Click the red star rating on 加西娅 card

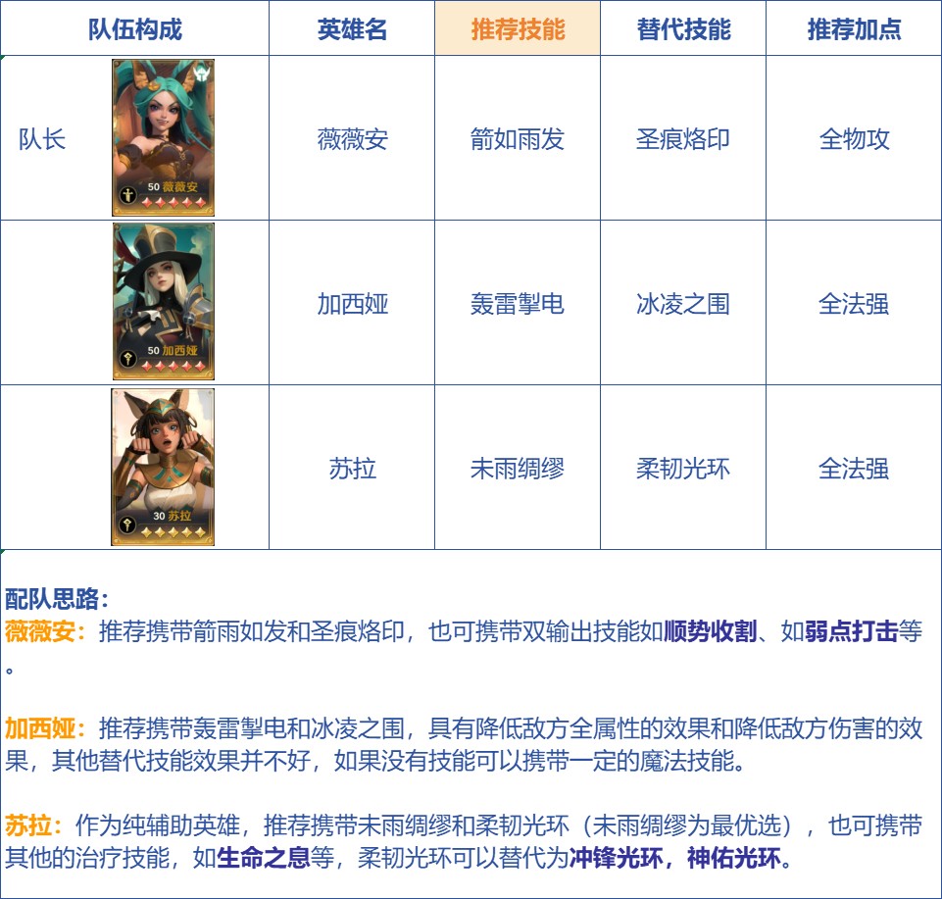[x=174, y=366]
